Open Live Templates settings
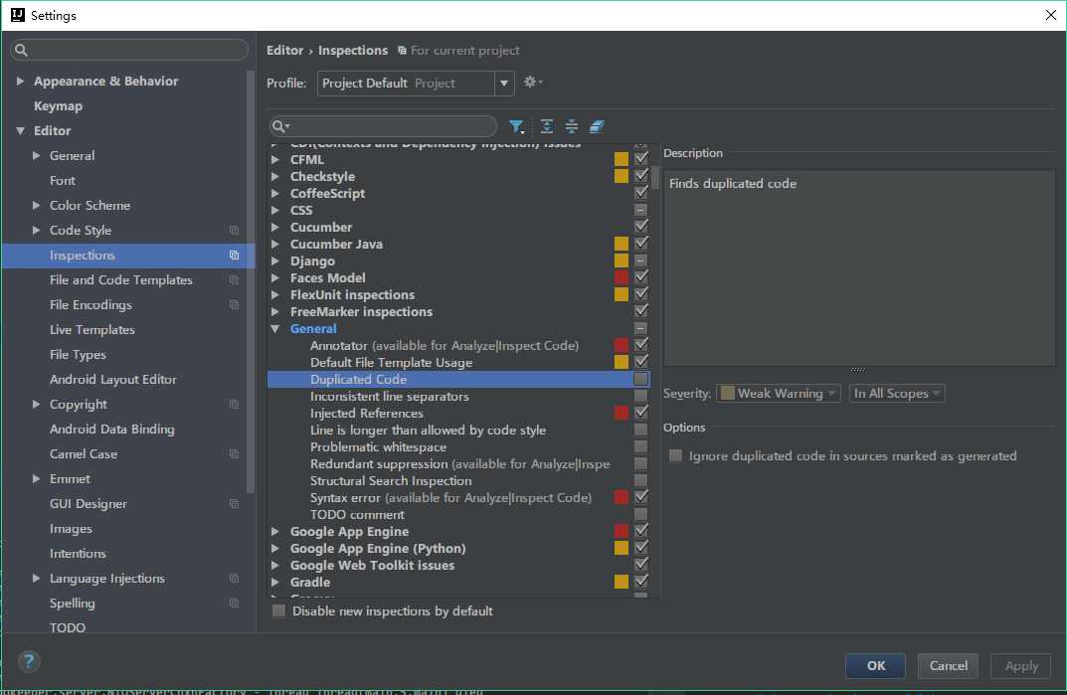Viewport: 1067px width, 695px height. point(91,329)
